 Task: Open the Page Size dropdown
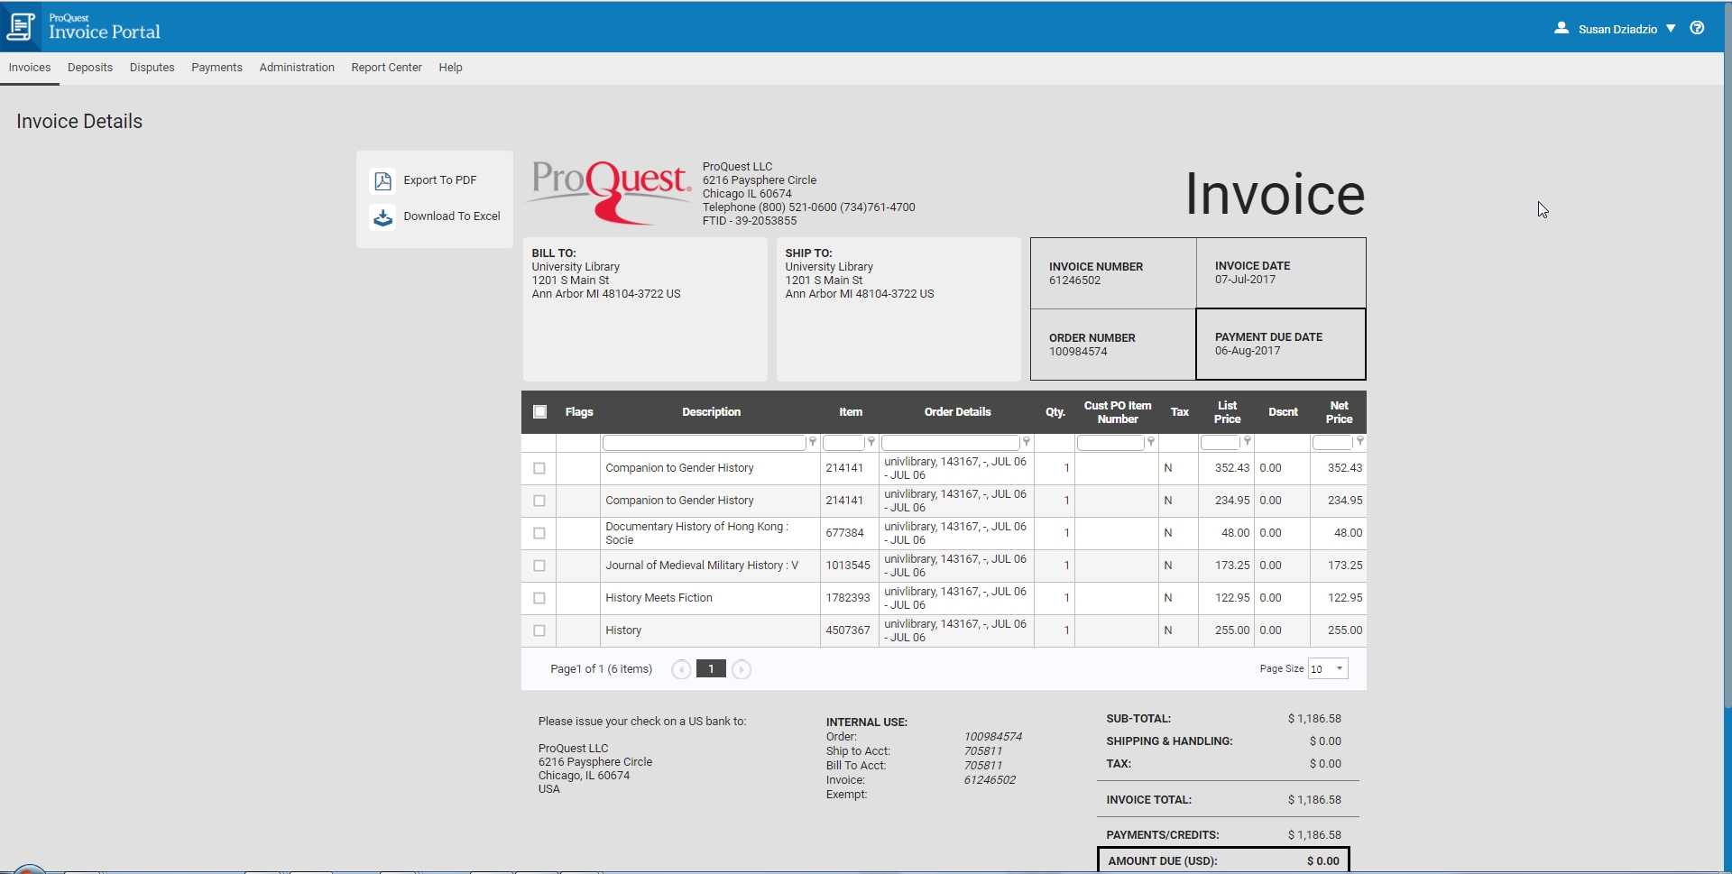1328,668
